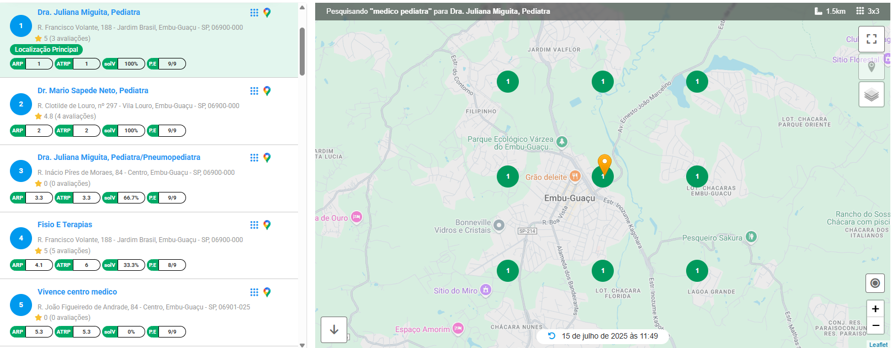The image size is (892, 348).
Task: Open Google Maps icon for Vivence centro medico
Action: coord(267,292)
